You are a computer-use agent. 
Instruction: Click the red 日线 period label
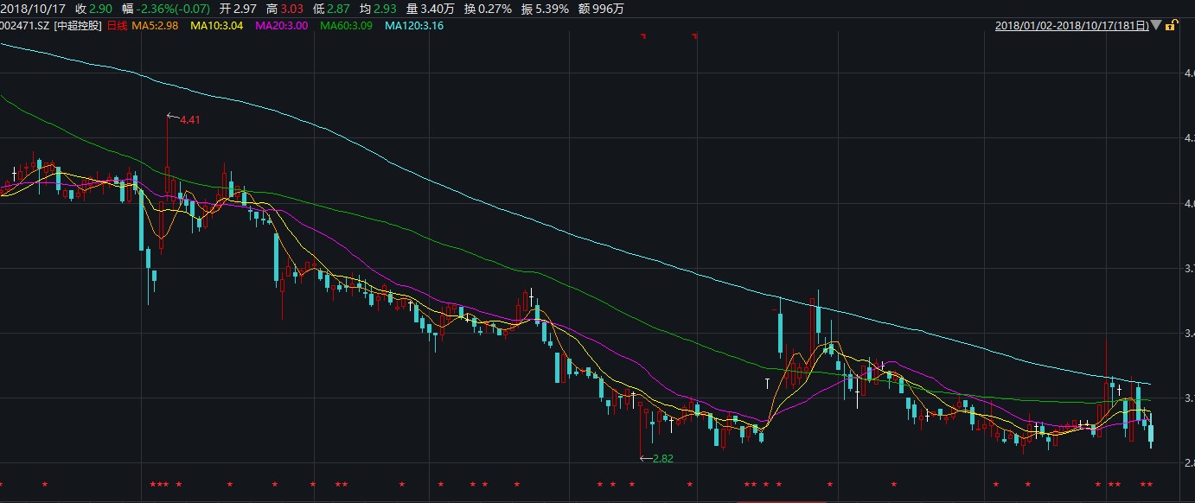pos(116,26)
